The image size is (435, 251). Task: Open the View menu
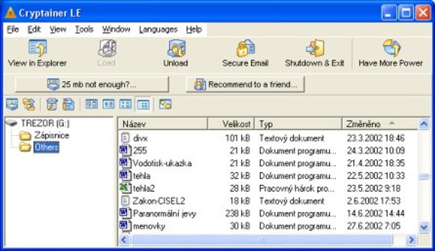[58, 29]
